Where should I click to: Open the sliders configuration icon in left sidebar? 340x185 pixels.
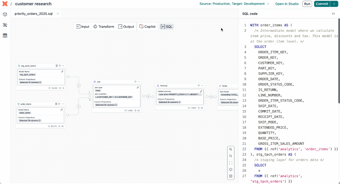tap(5, 25)
